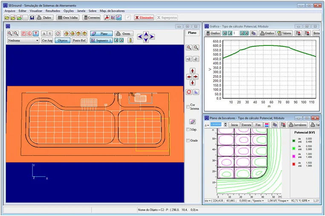325x216 pixels.
Task: Open the Arquivo menu
Action: pyautogui.click(x=10, y=11)
